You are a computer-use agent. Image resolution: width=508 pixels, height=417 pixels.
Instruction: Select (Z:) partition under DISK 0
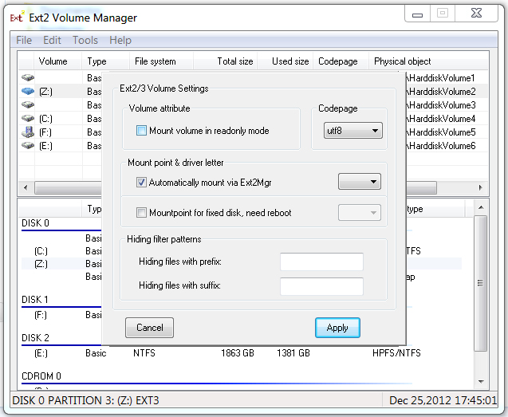(41, 264)
